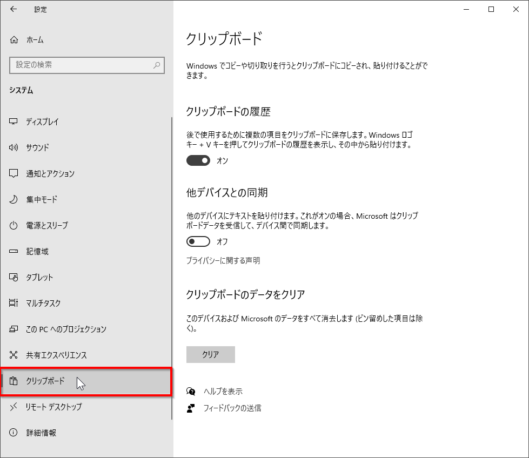Open プライバシーに関する声明 link
The height and width of the screenshot is (458, 529).
(x=223, y=260)
